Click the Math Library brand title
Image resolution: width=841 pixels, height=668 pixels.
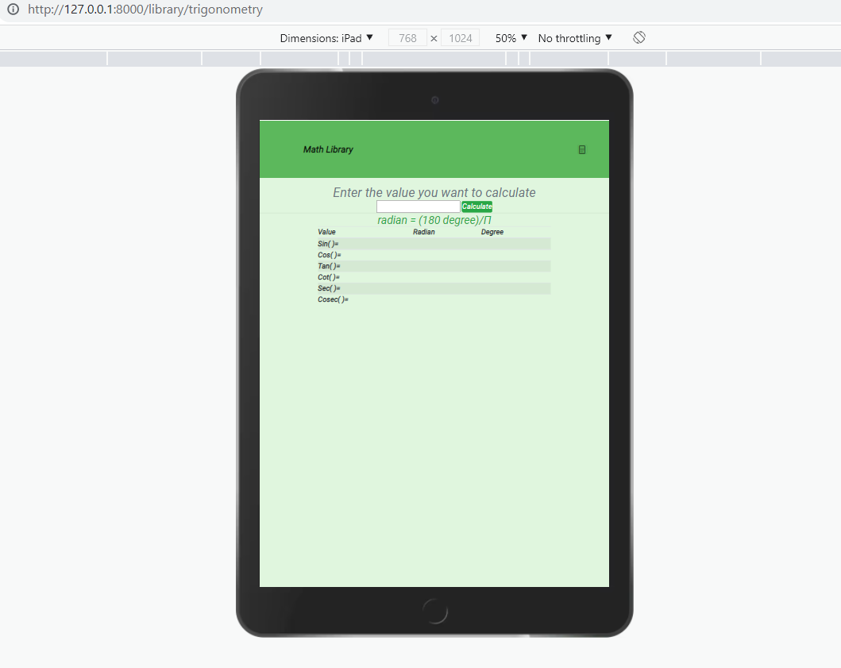tap(328, 149)
